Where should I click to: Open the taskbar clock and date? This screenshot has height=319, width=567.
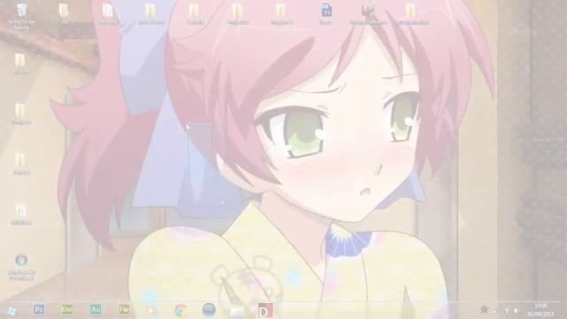540,310
